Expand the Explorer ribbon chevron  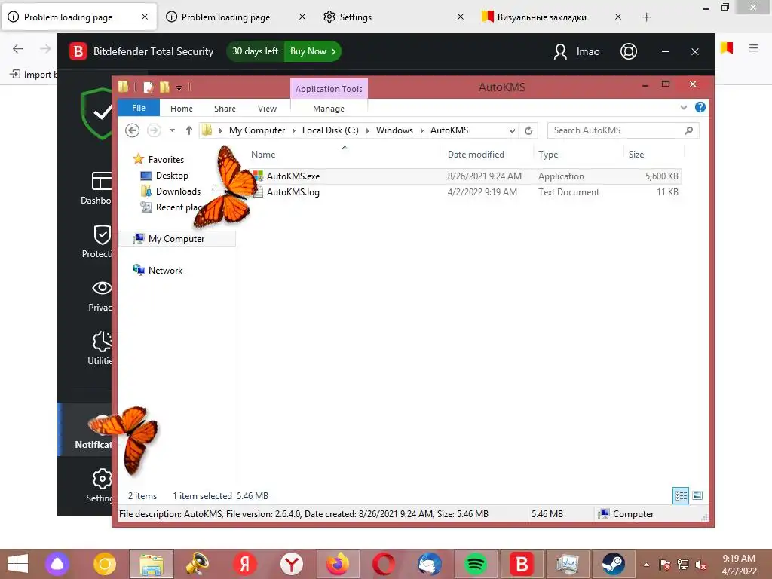pos(683,107)
